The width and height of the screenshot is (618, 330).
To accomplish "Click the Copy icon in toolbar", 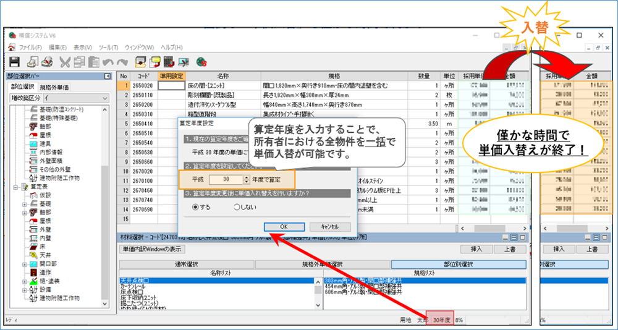I will point(79,62).
